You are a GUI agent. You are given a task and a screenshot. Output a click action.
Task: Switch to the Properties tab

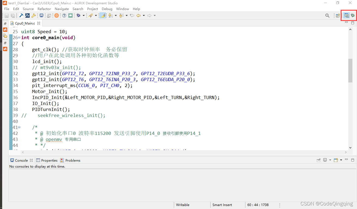pyautogui.click(x=47, y=160)
